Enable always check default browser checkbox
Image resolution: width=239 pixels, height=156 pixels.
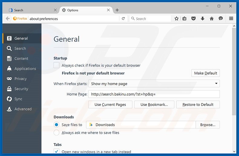pos(57,65)
